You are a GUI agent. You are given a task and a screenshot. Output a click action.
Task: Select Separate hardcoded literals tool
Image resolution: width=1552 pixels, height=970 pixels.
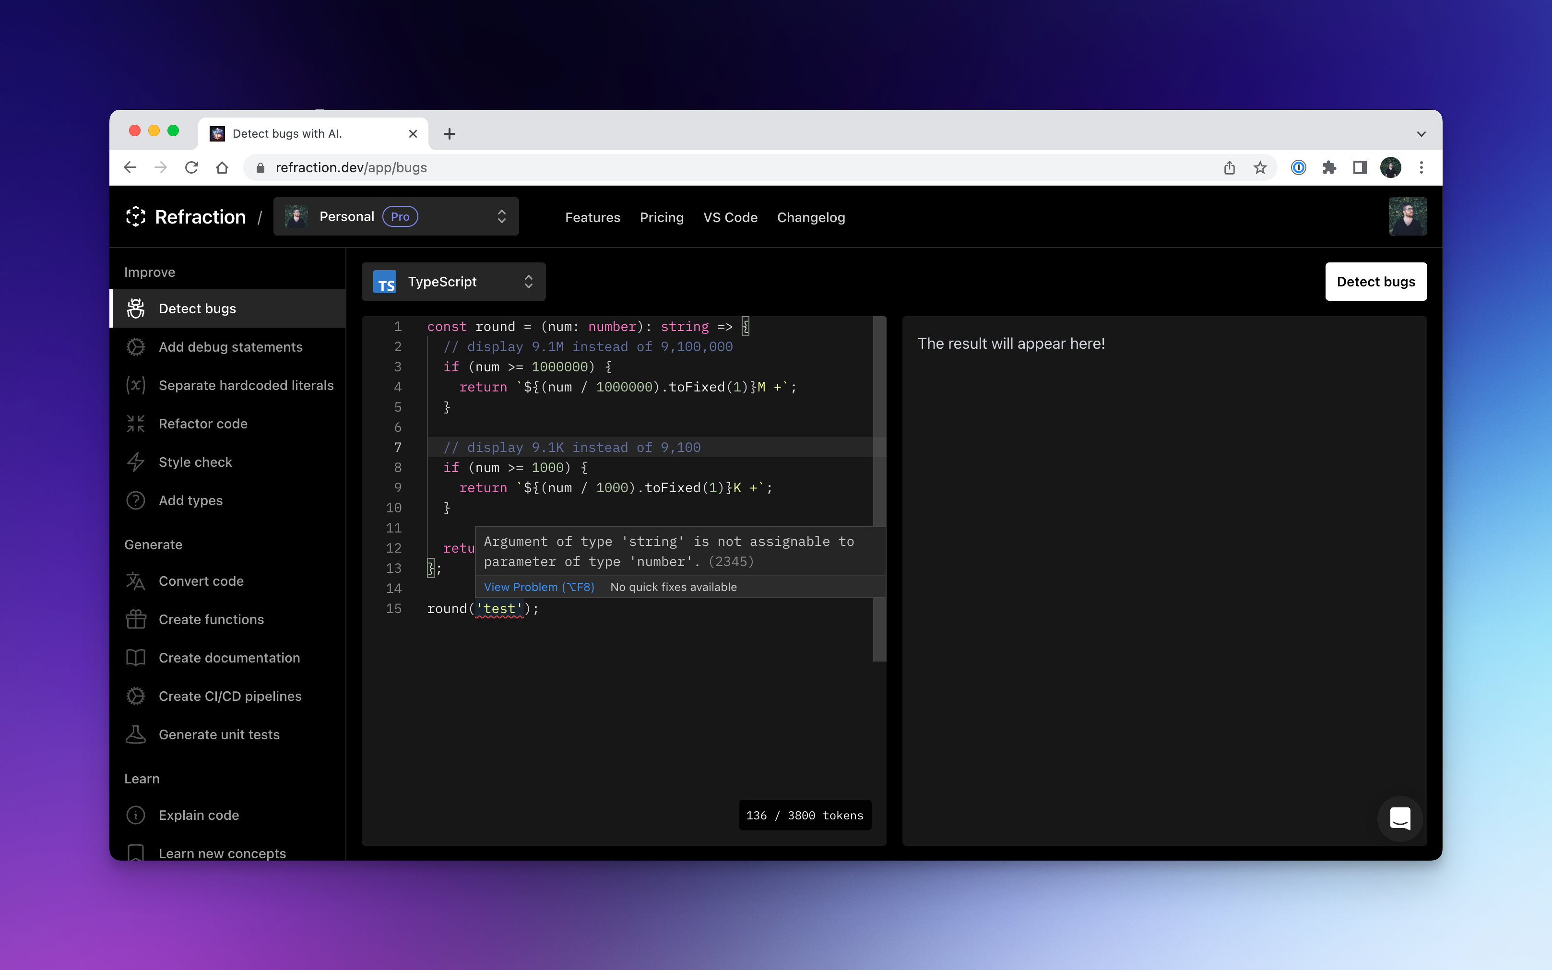click(247, 385)
